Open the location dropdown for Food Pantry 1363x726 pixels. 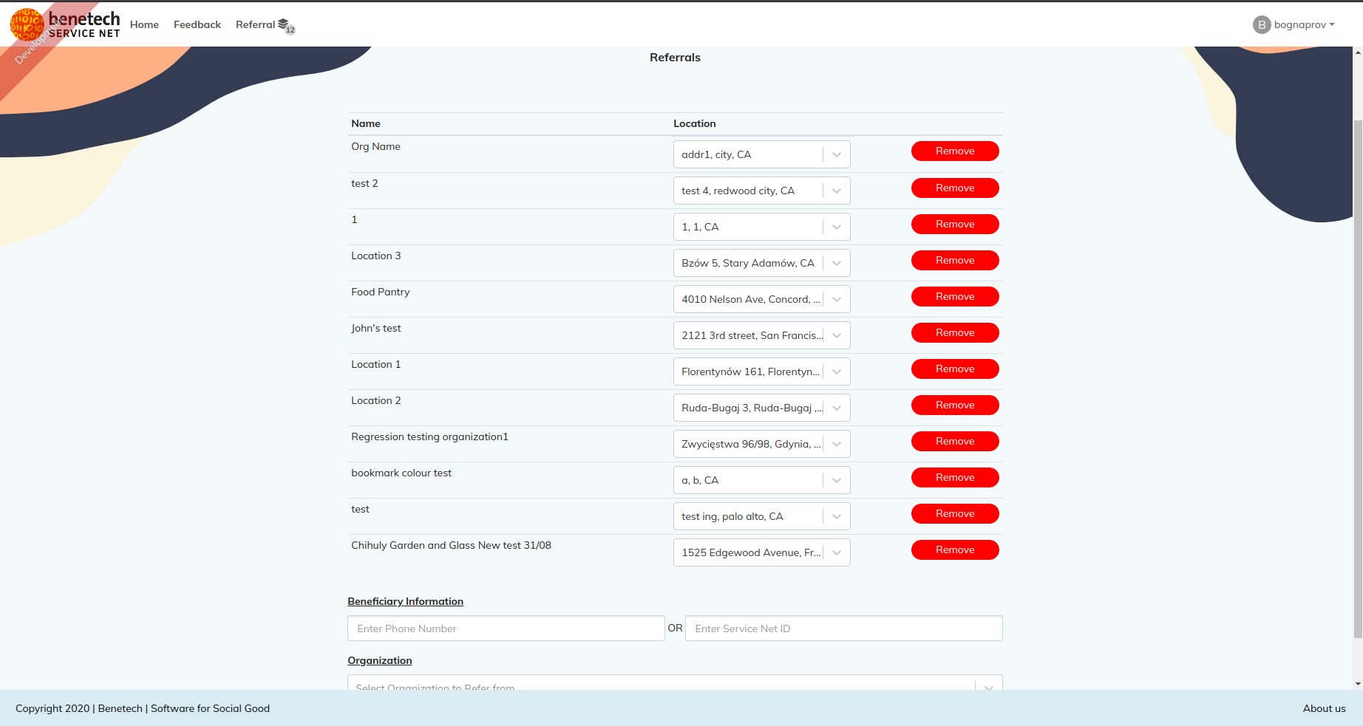836,299
